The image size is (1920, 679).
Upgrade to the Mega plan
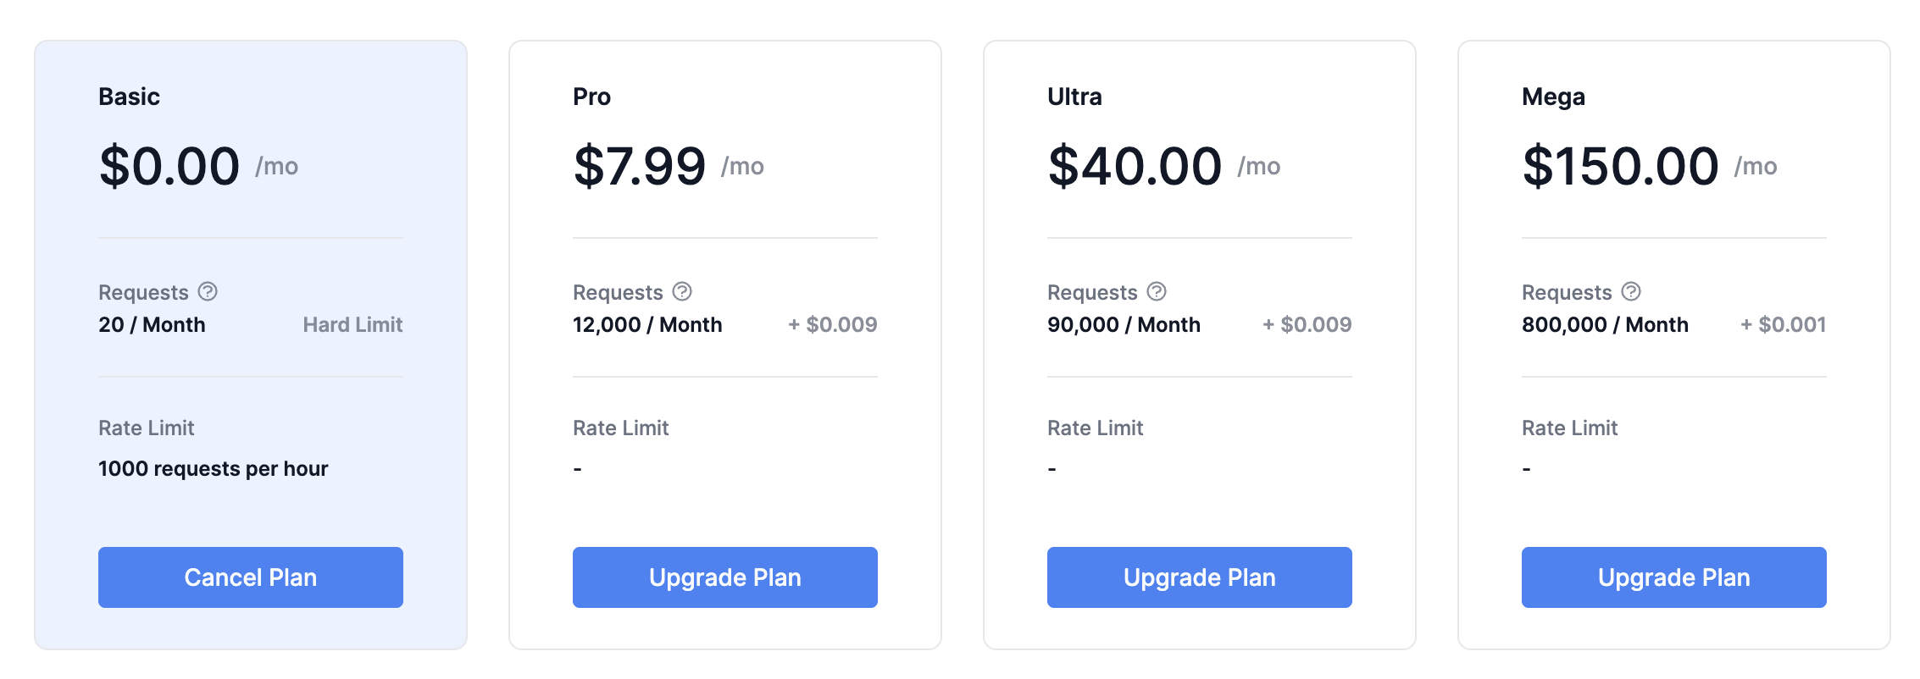[x=1674, y=577]
